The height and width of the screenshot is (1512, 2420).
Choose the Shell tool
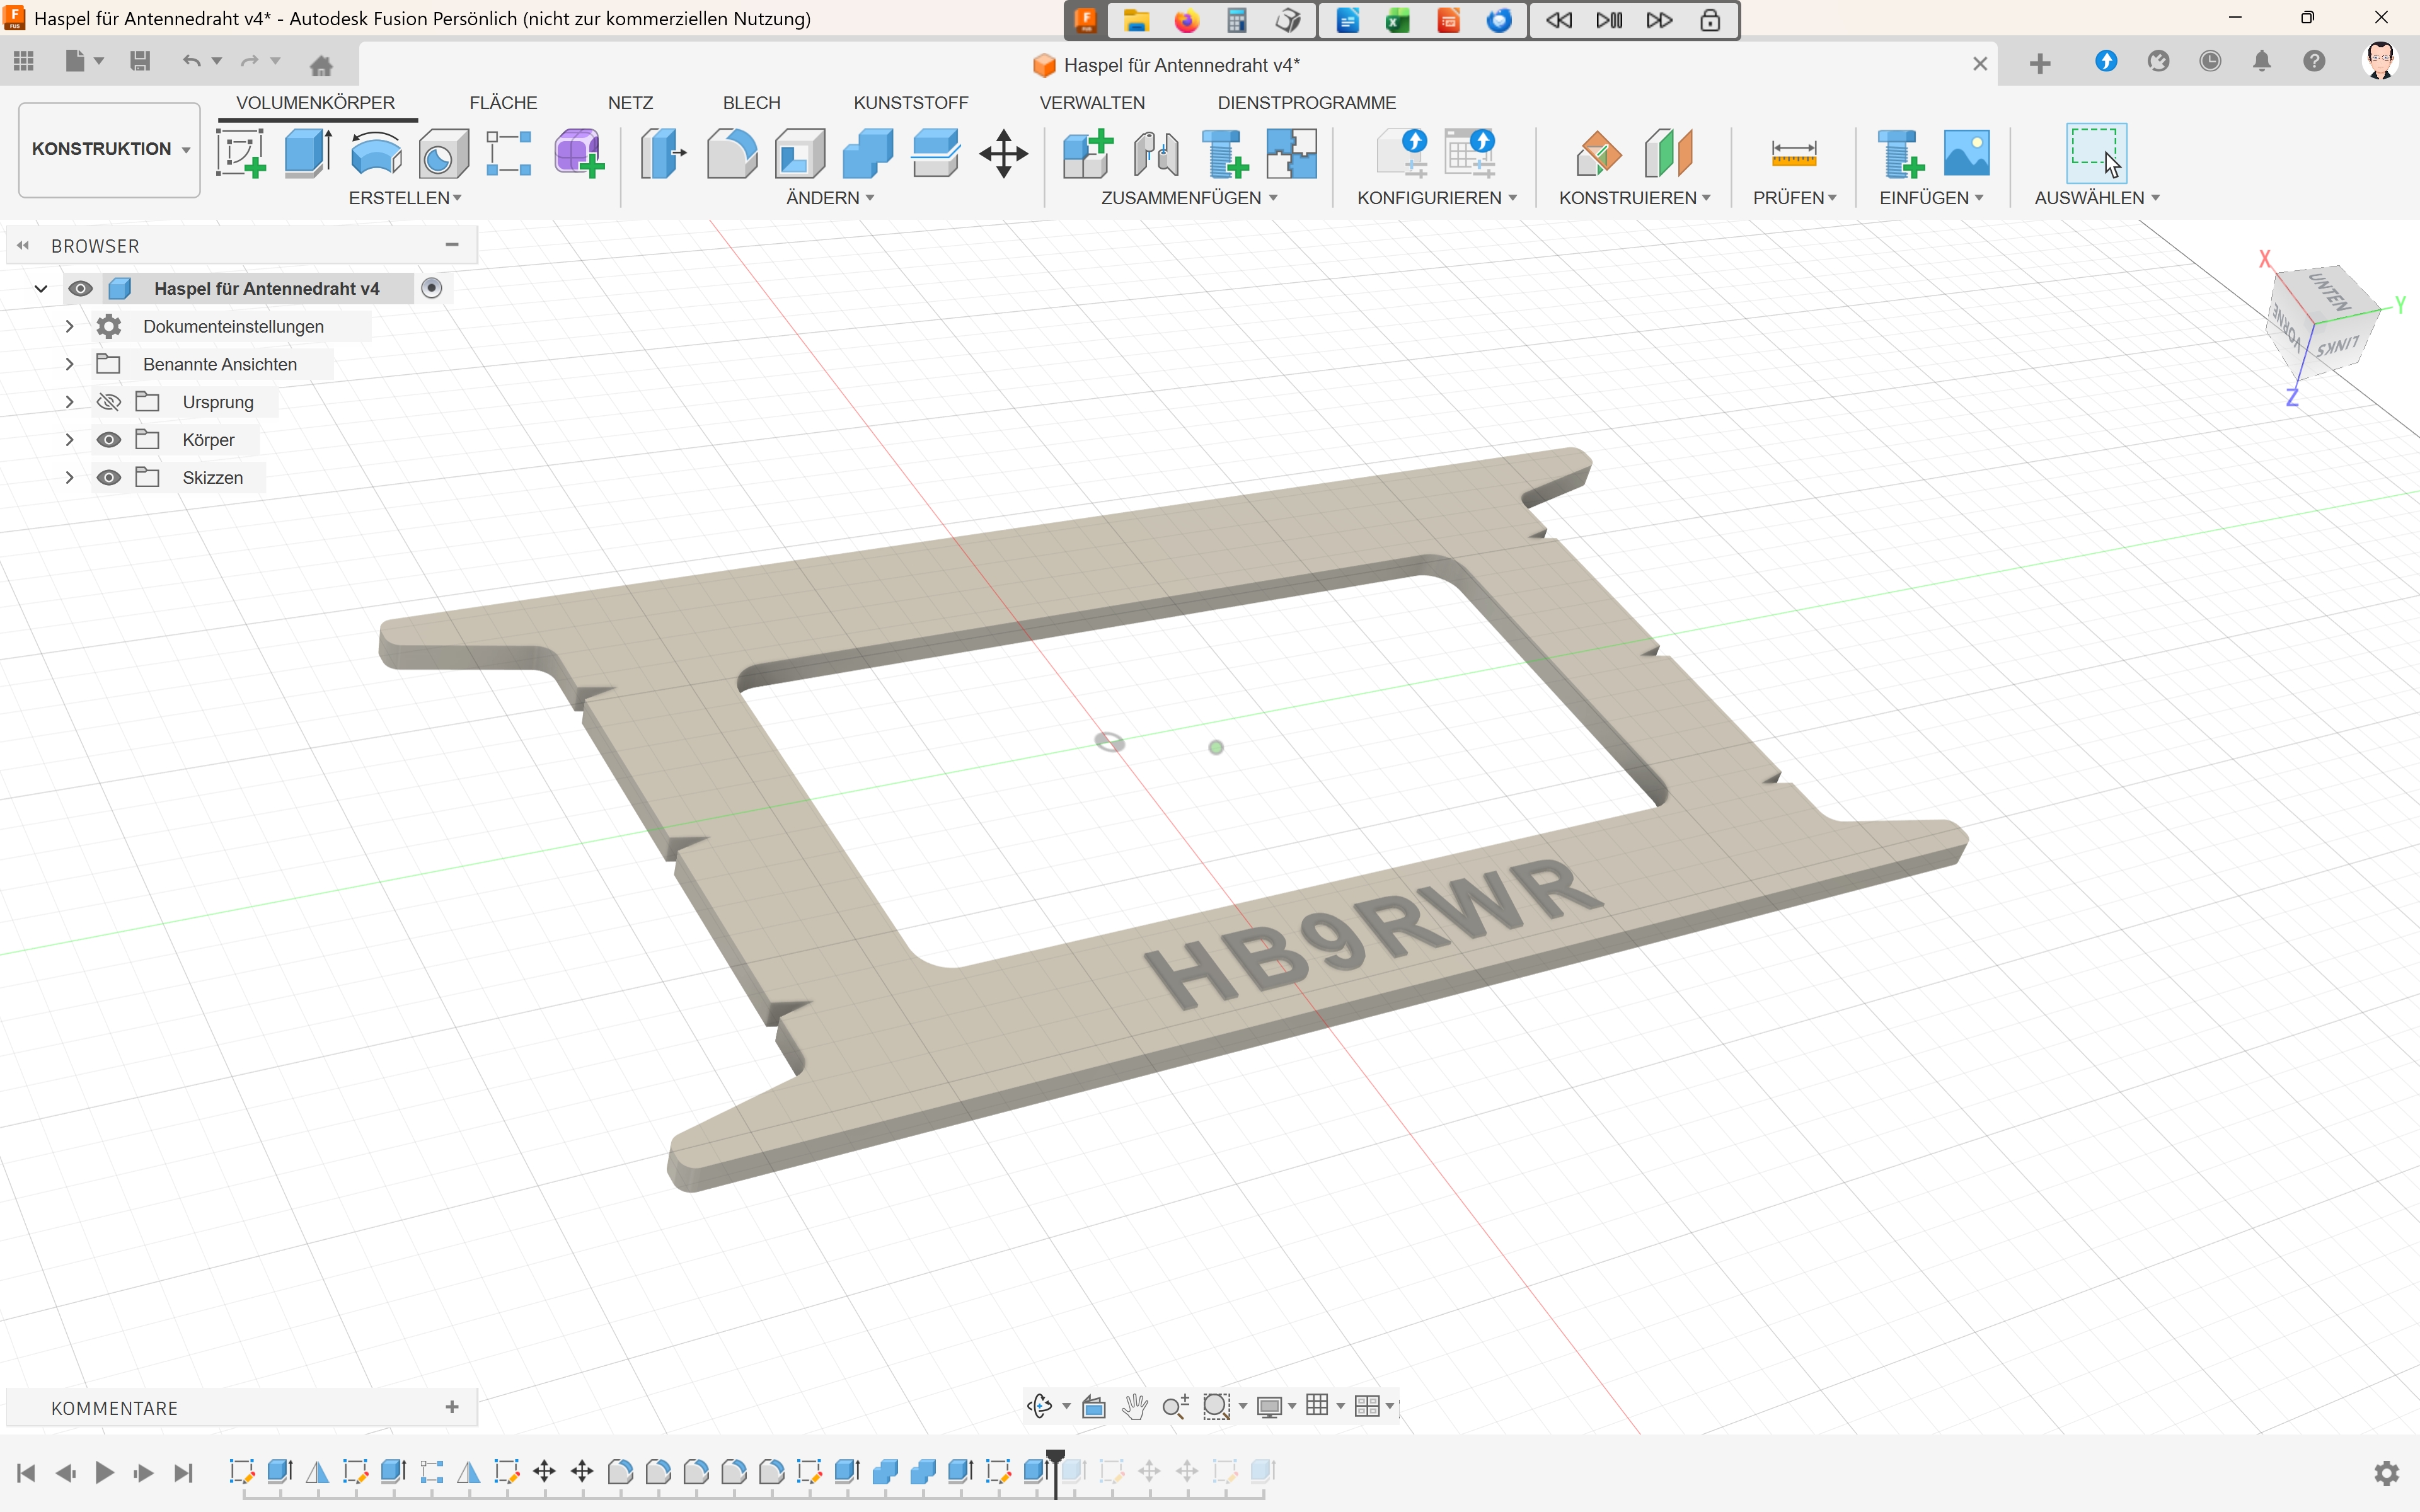click(800, 153)
